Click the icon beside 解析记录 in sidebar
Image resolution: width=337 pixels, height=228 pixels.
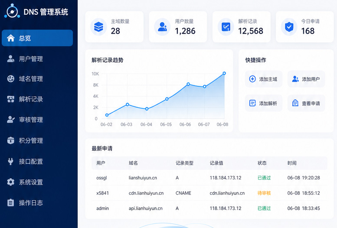pyautogui.click(x=10, y=99)
